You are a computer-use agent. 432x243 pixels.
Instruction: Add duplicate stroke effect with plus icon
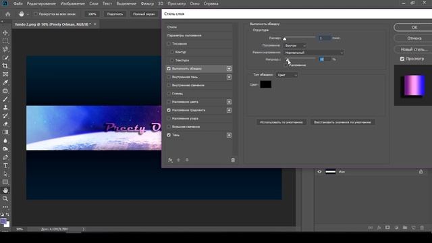[x=229, y=69]
